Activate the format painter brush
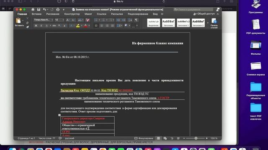The width and height of the screenshot is (268, 150). (28, 27)
